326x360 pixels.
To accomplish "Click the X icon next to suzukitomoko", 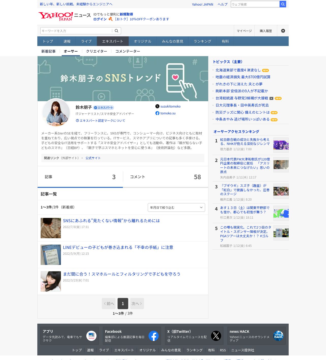I will coord(157,106).
